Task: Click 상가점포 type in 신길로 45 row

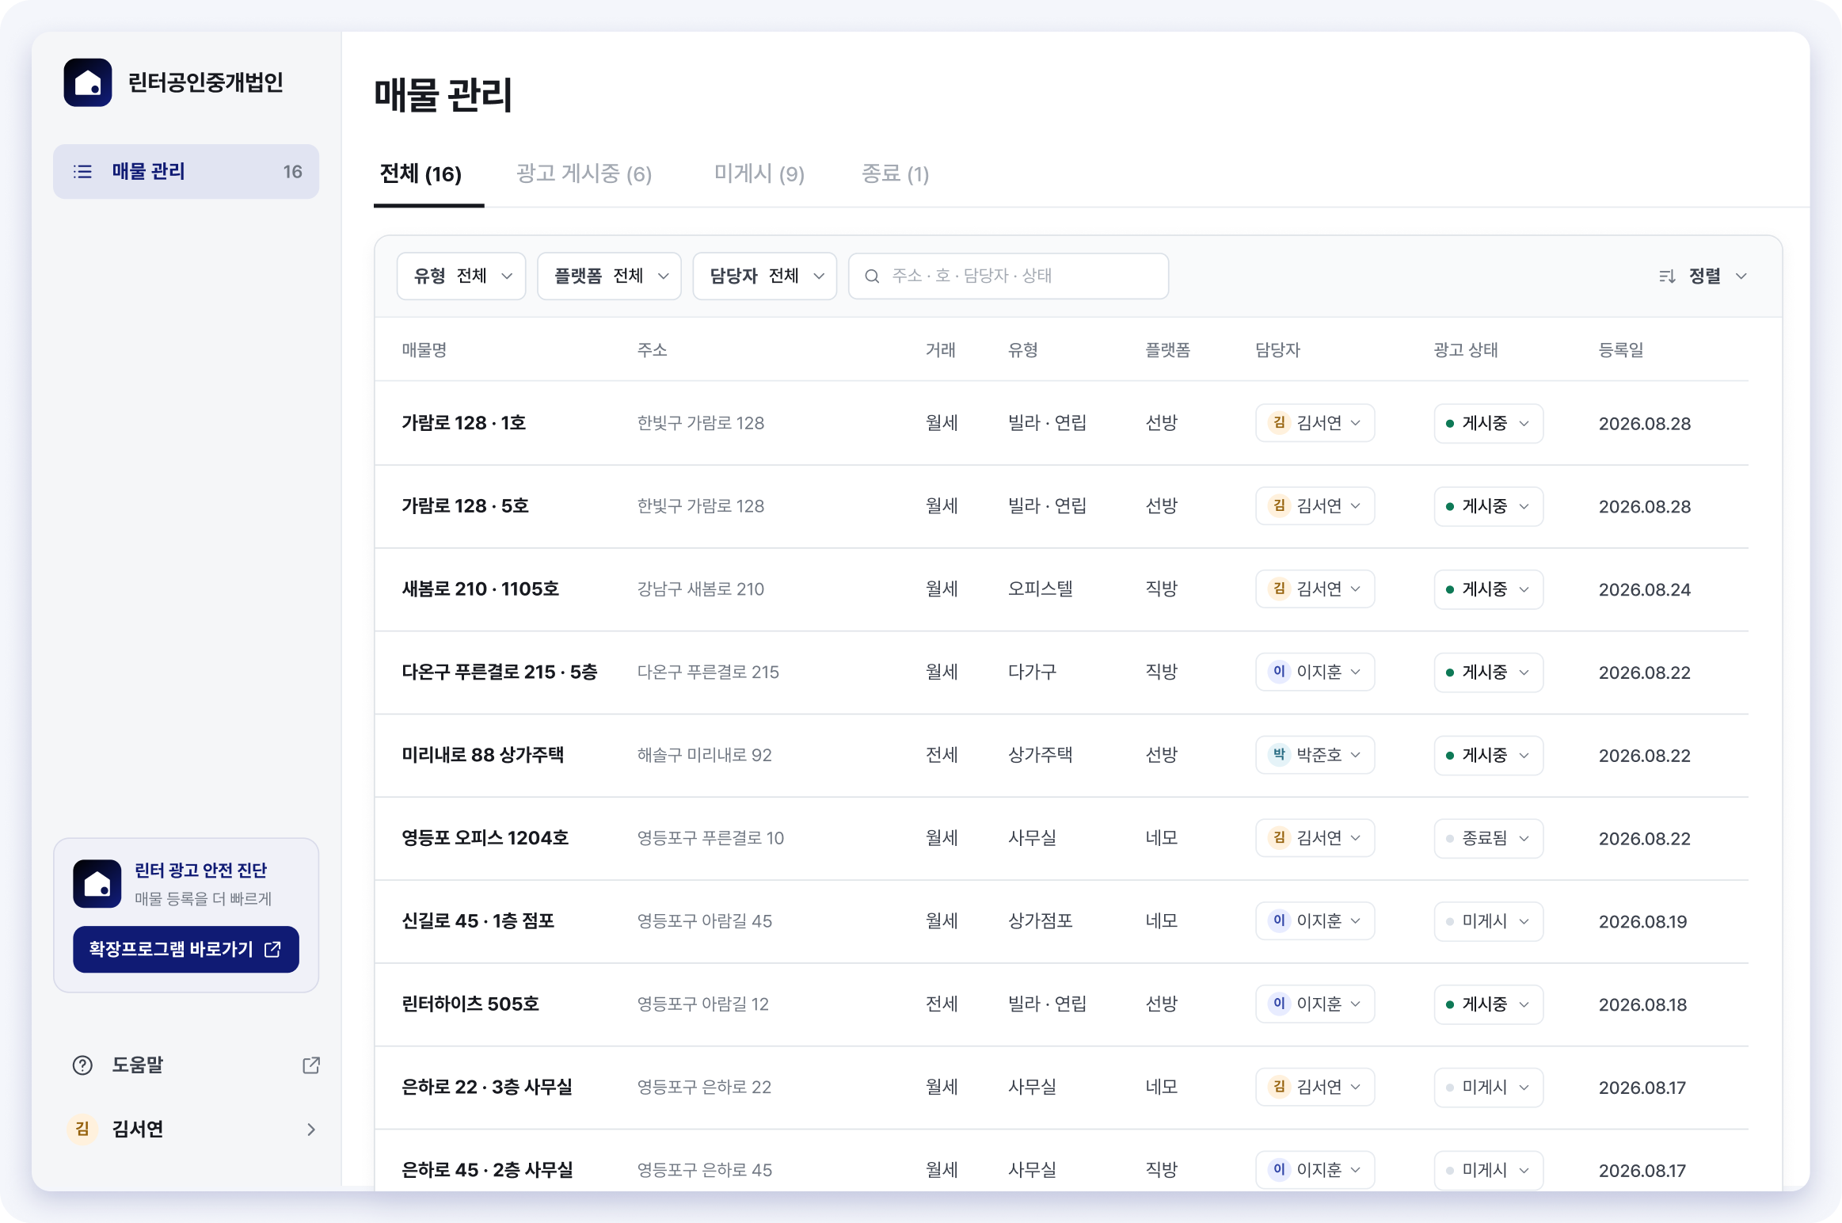Action: 1040,921
